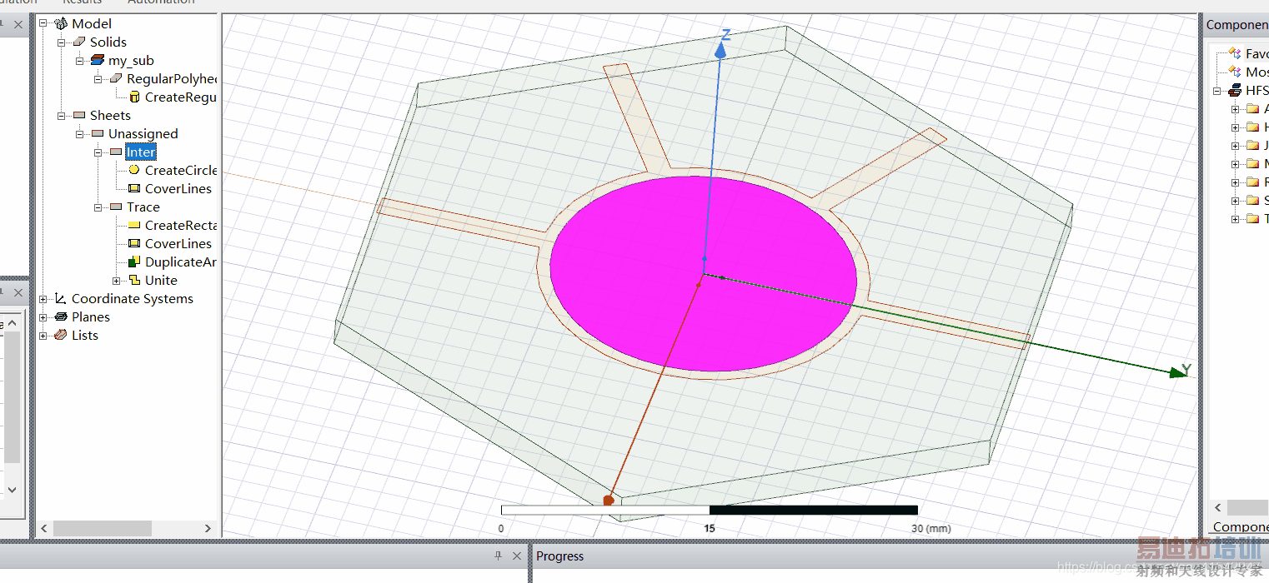Click the Unassigned group icon
This screenshot has width=1269, height=583.
(98, 133)
